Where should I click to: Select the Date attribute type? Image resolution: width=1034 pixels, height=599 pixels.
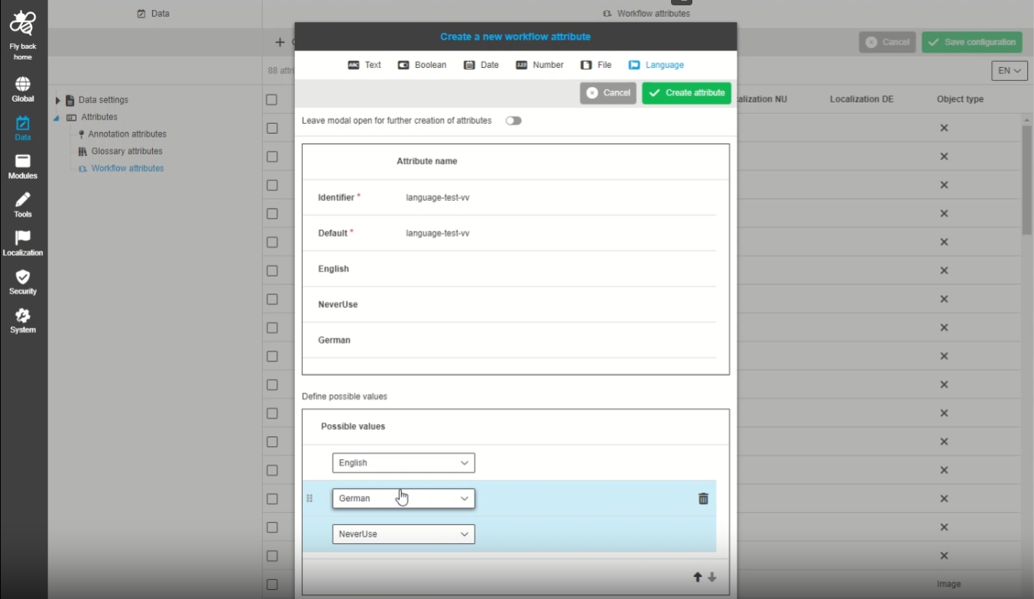pos(481,65)
